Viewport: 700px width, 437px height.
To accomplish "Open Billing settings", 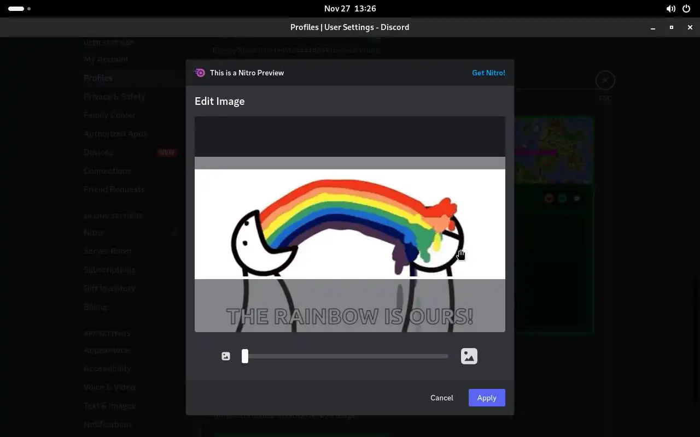I will [x=95, y=306].
